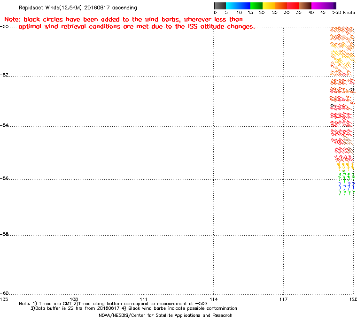Click the '-56' latitude axis label
Image resolution: width=357 pixels, height=323 pixels.
pos(4,178)
